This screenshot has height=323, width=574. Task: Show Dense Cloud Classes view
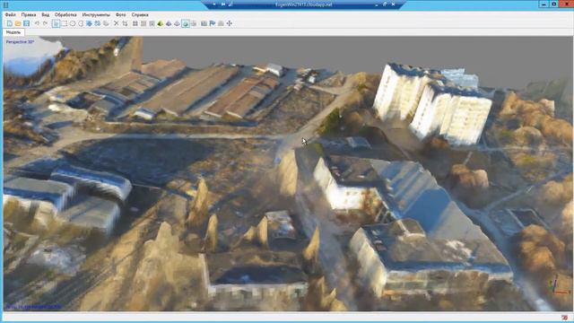(x=152, y=23)
